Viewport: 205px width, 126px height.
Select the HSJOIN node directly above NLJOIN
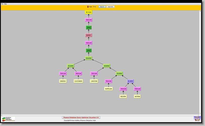119,74
